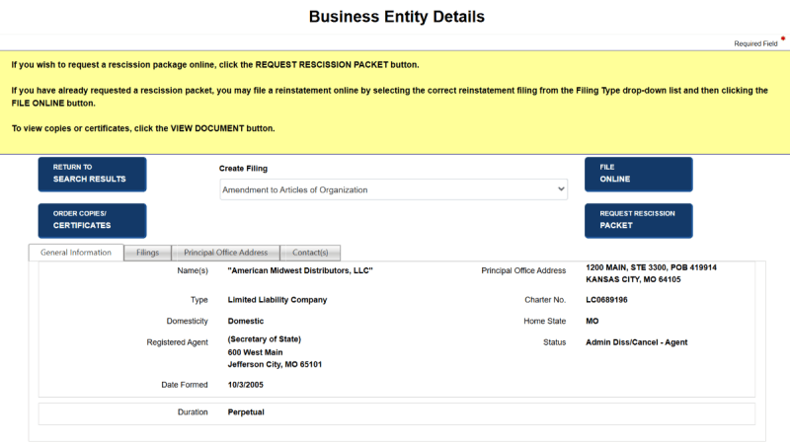Open the Contact(s) tab

pos(310,253)
